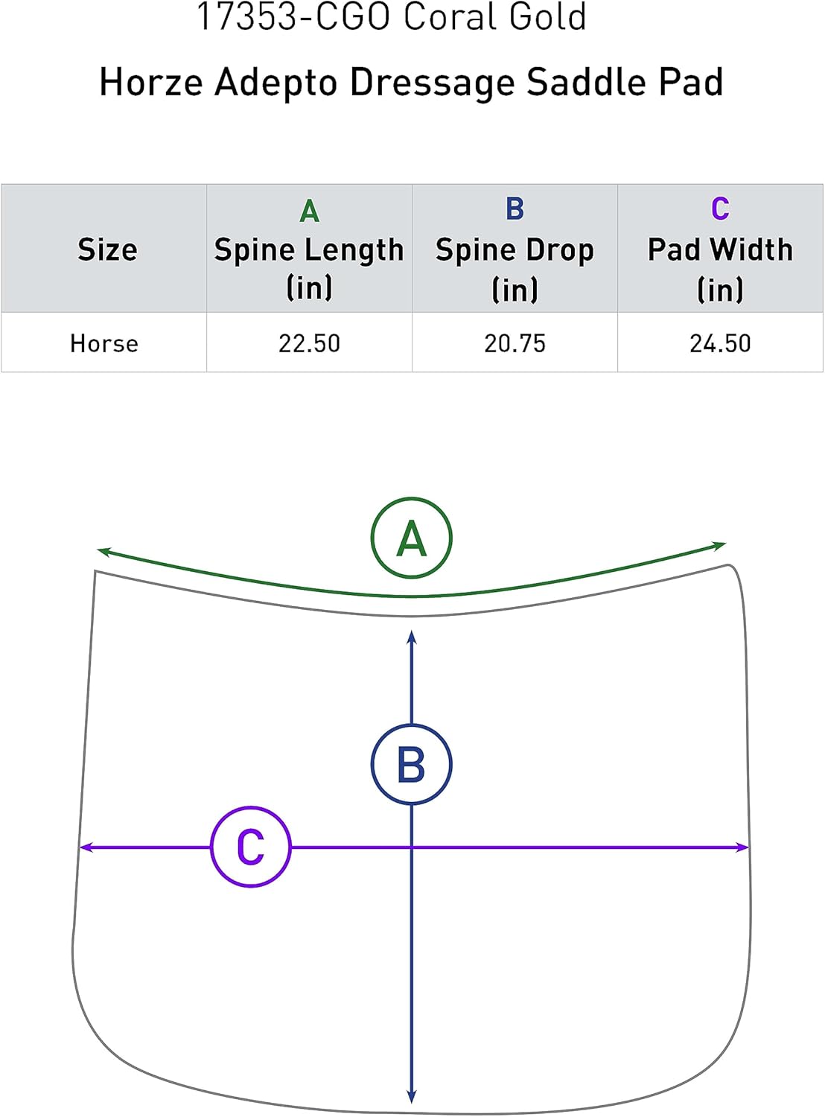The image size is (825, 1117).
Task: Click right arrowhead of green curved arrow
Action: [720, 546]
